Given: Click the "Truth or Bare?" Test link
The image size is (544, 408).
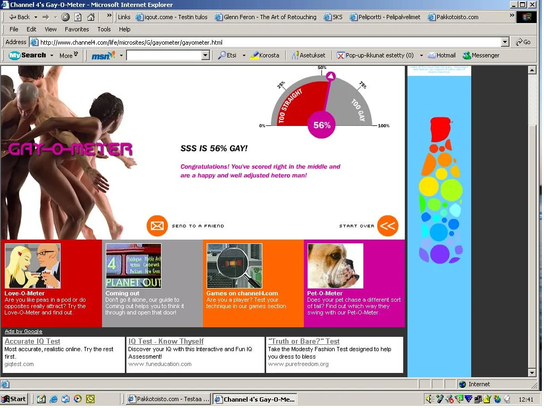Looking at the screenshot, I should pyautogui.click(x=303, y=342).
